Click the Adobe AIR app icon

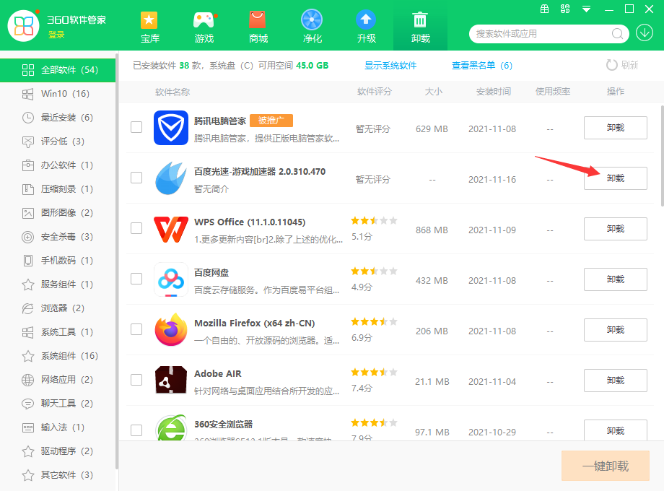coord(170,380)
